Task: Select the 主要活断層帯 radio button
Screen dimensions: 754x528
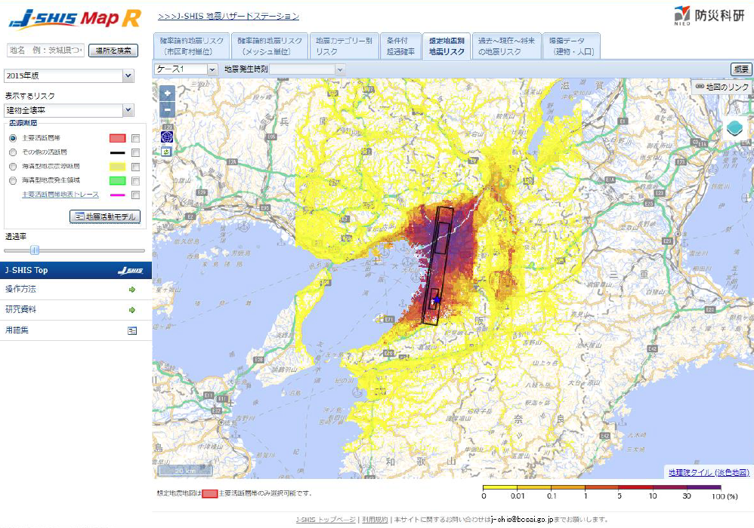Action: click(x=13, y=139)
